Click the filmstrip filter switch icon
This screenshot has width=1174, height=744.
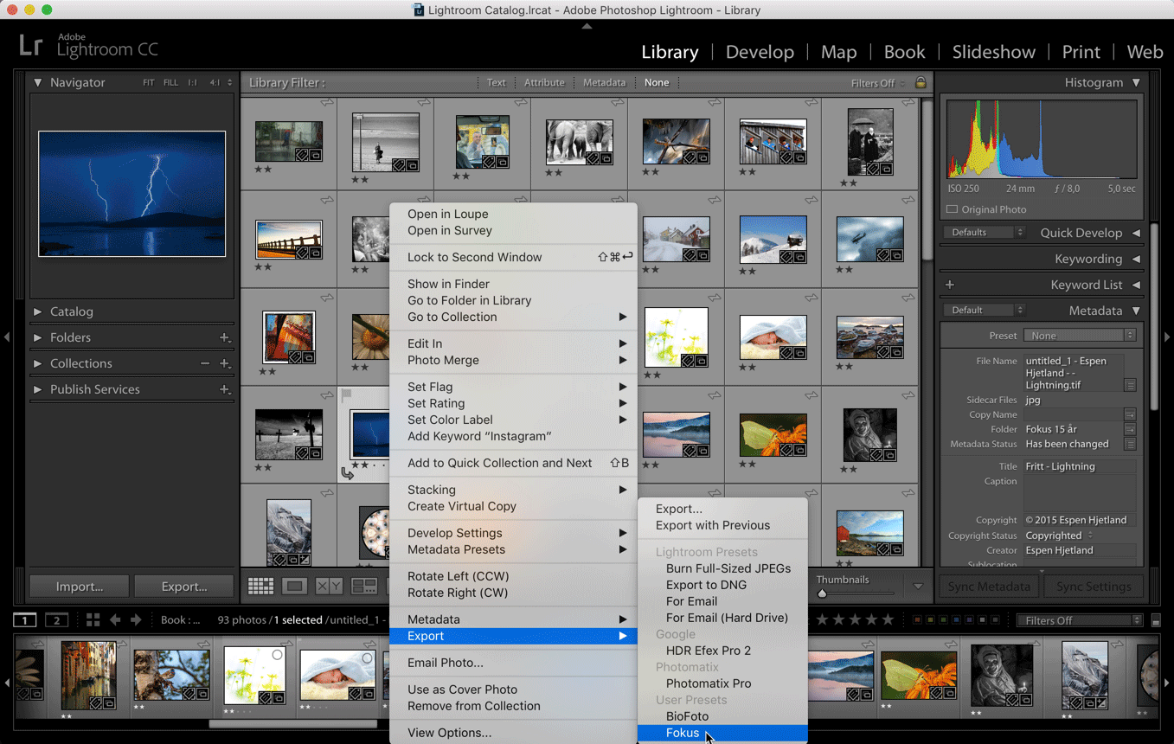click(x=1156, y=620)
